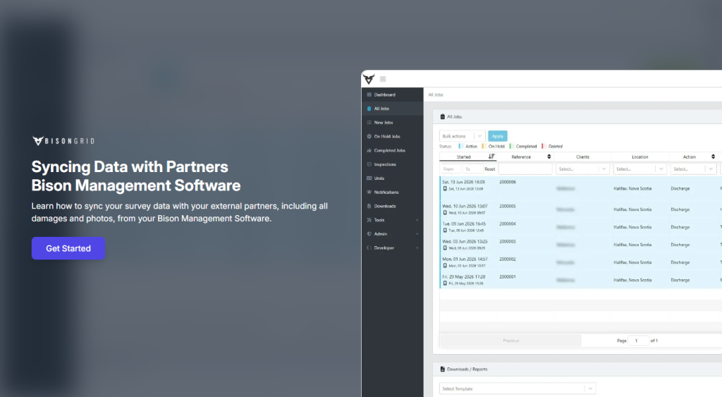The height and width of the screenshot is (397, 722).
Task: Click the Page number input field
Action: [638, 341]
